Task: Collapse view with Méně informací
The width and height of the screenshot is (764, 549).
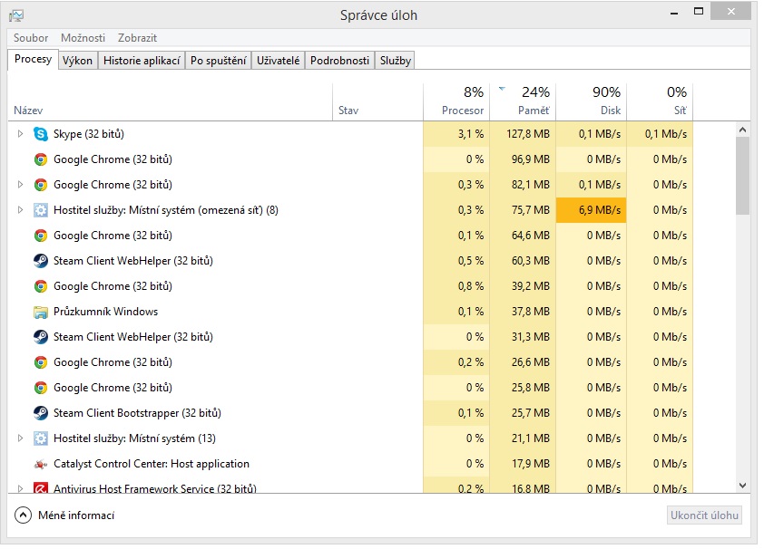Action: [64, 515]
